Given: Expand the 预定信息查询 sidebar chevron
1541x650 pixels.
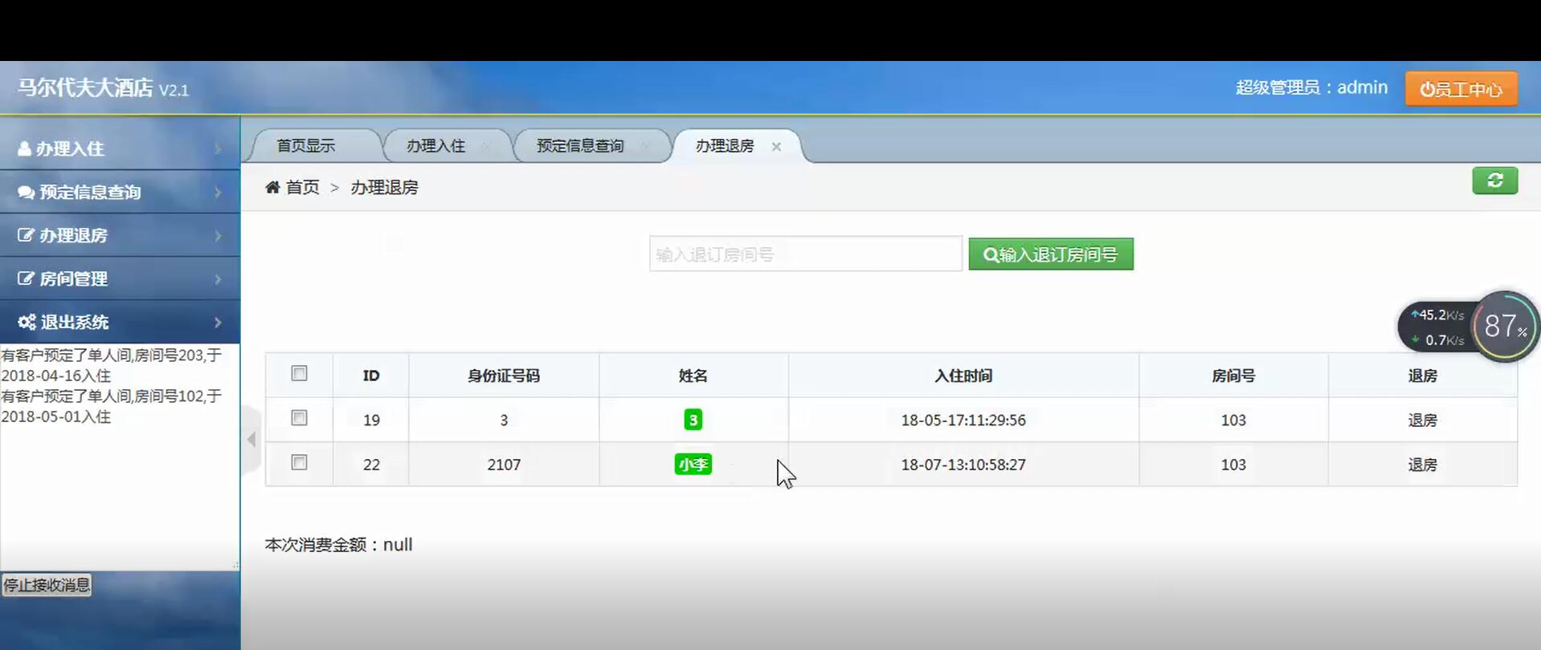Looking at the screenshot, I should coord(218,192).
